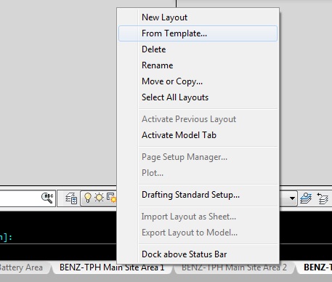Click the ABC magnifier find-text icon
The image size is (332, 282).
click(47, 198)
